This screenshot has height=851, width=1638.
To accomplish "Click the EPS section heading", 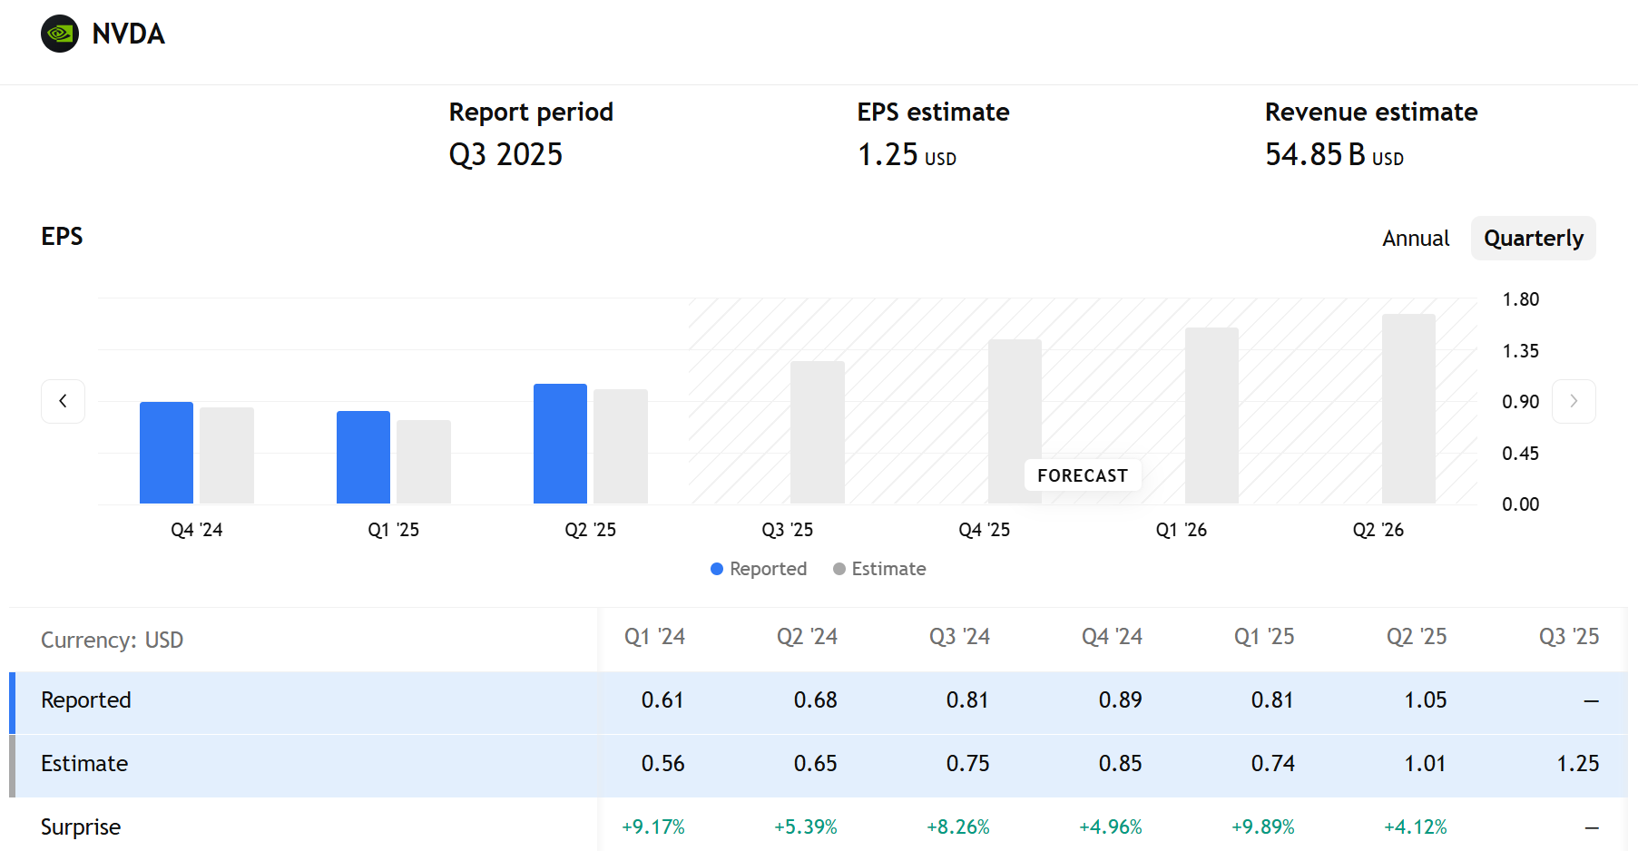I will click(61, 236).
